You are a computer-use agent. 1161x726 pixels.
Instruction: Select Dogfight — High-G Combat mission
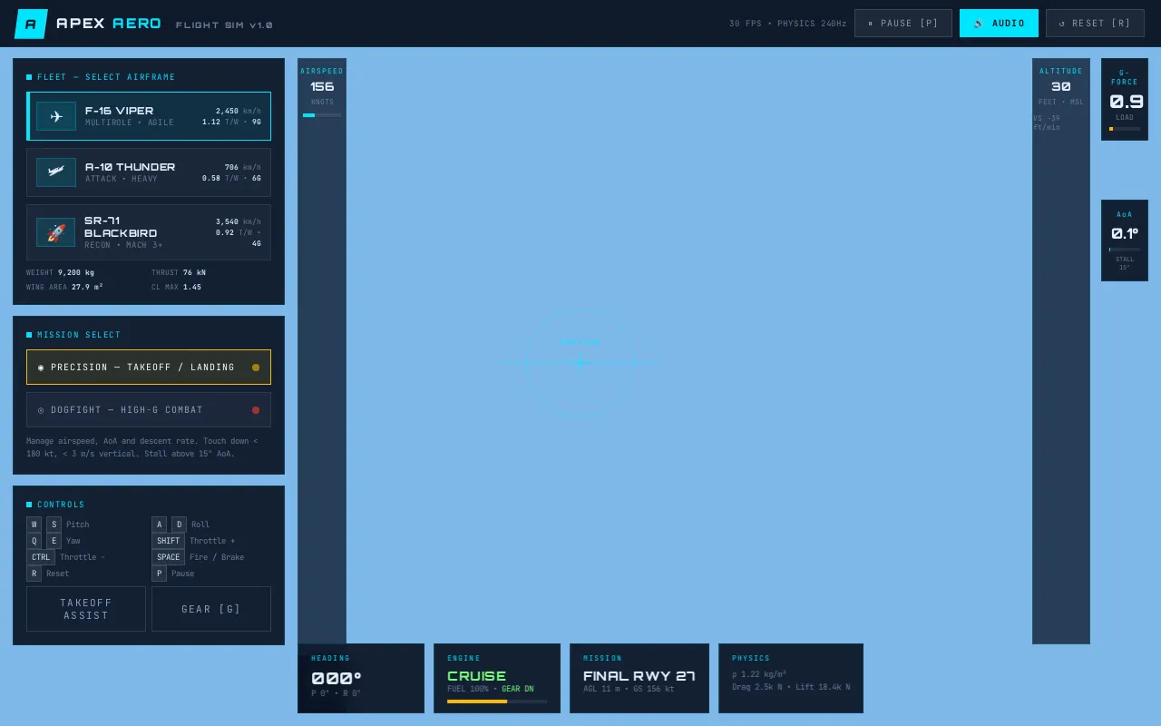click(x=149, y=410)
